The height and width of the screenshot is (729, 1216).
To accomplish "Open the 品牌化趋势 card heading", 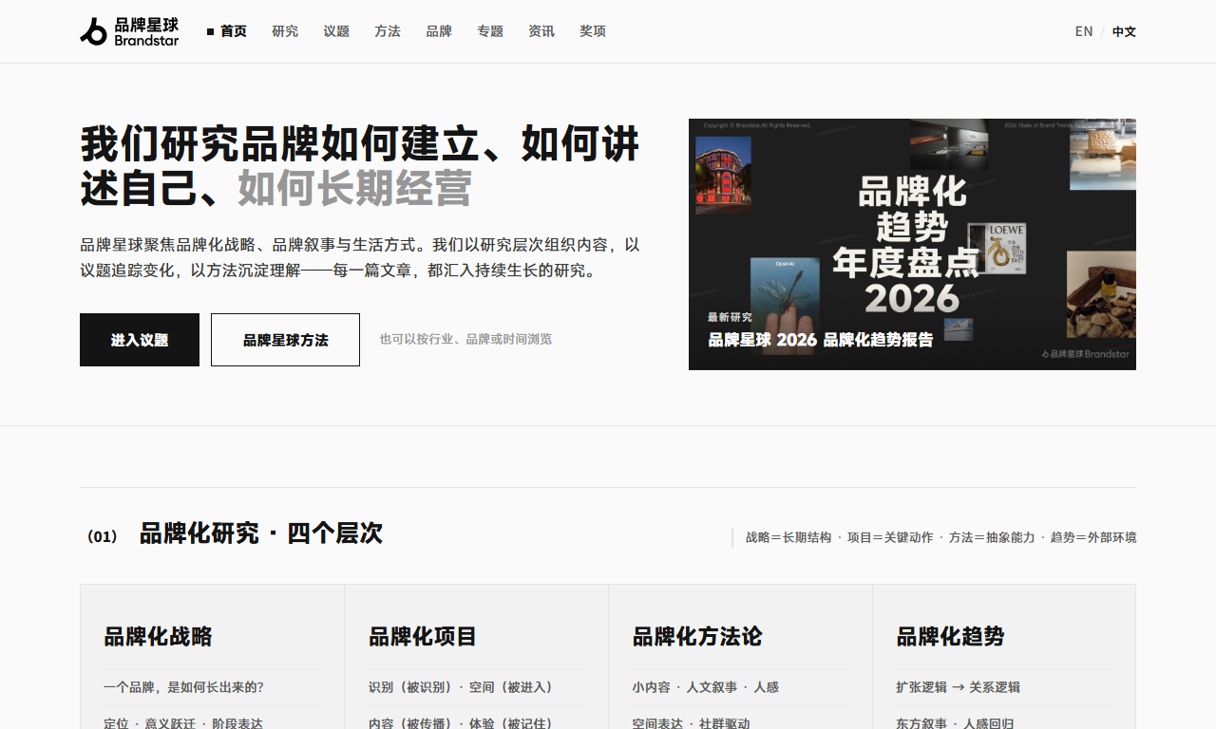I will click(x=950, y=636).
